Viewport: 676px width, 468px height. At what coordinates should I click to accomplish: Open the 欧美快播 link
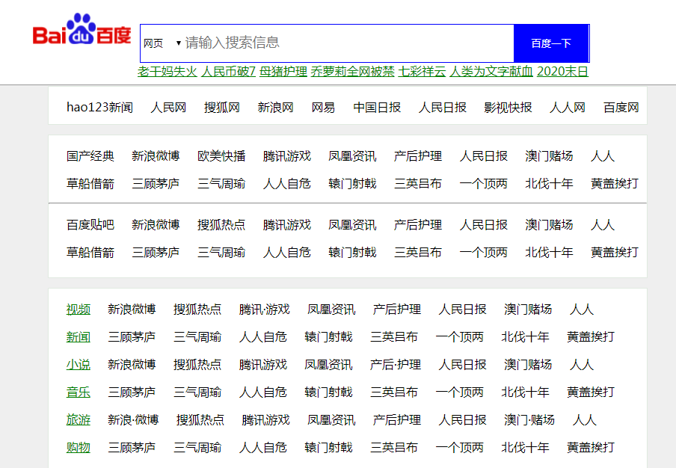[x=221, y=156]
